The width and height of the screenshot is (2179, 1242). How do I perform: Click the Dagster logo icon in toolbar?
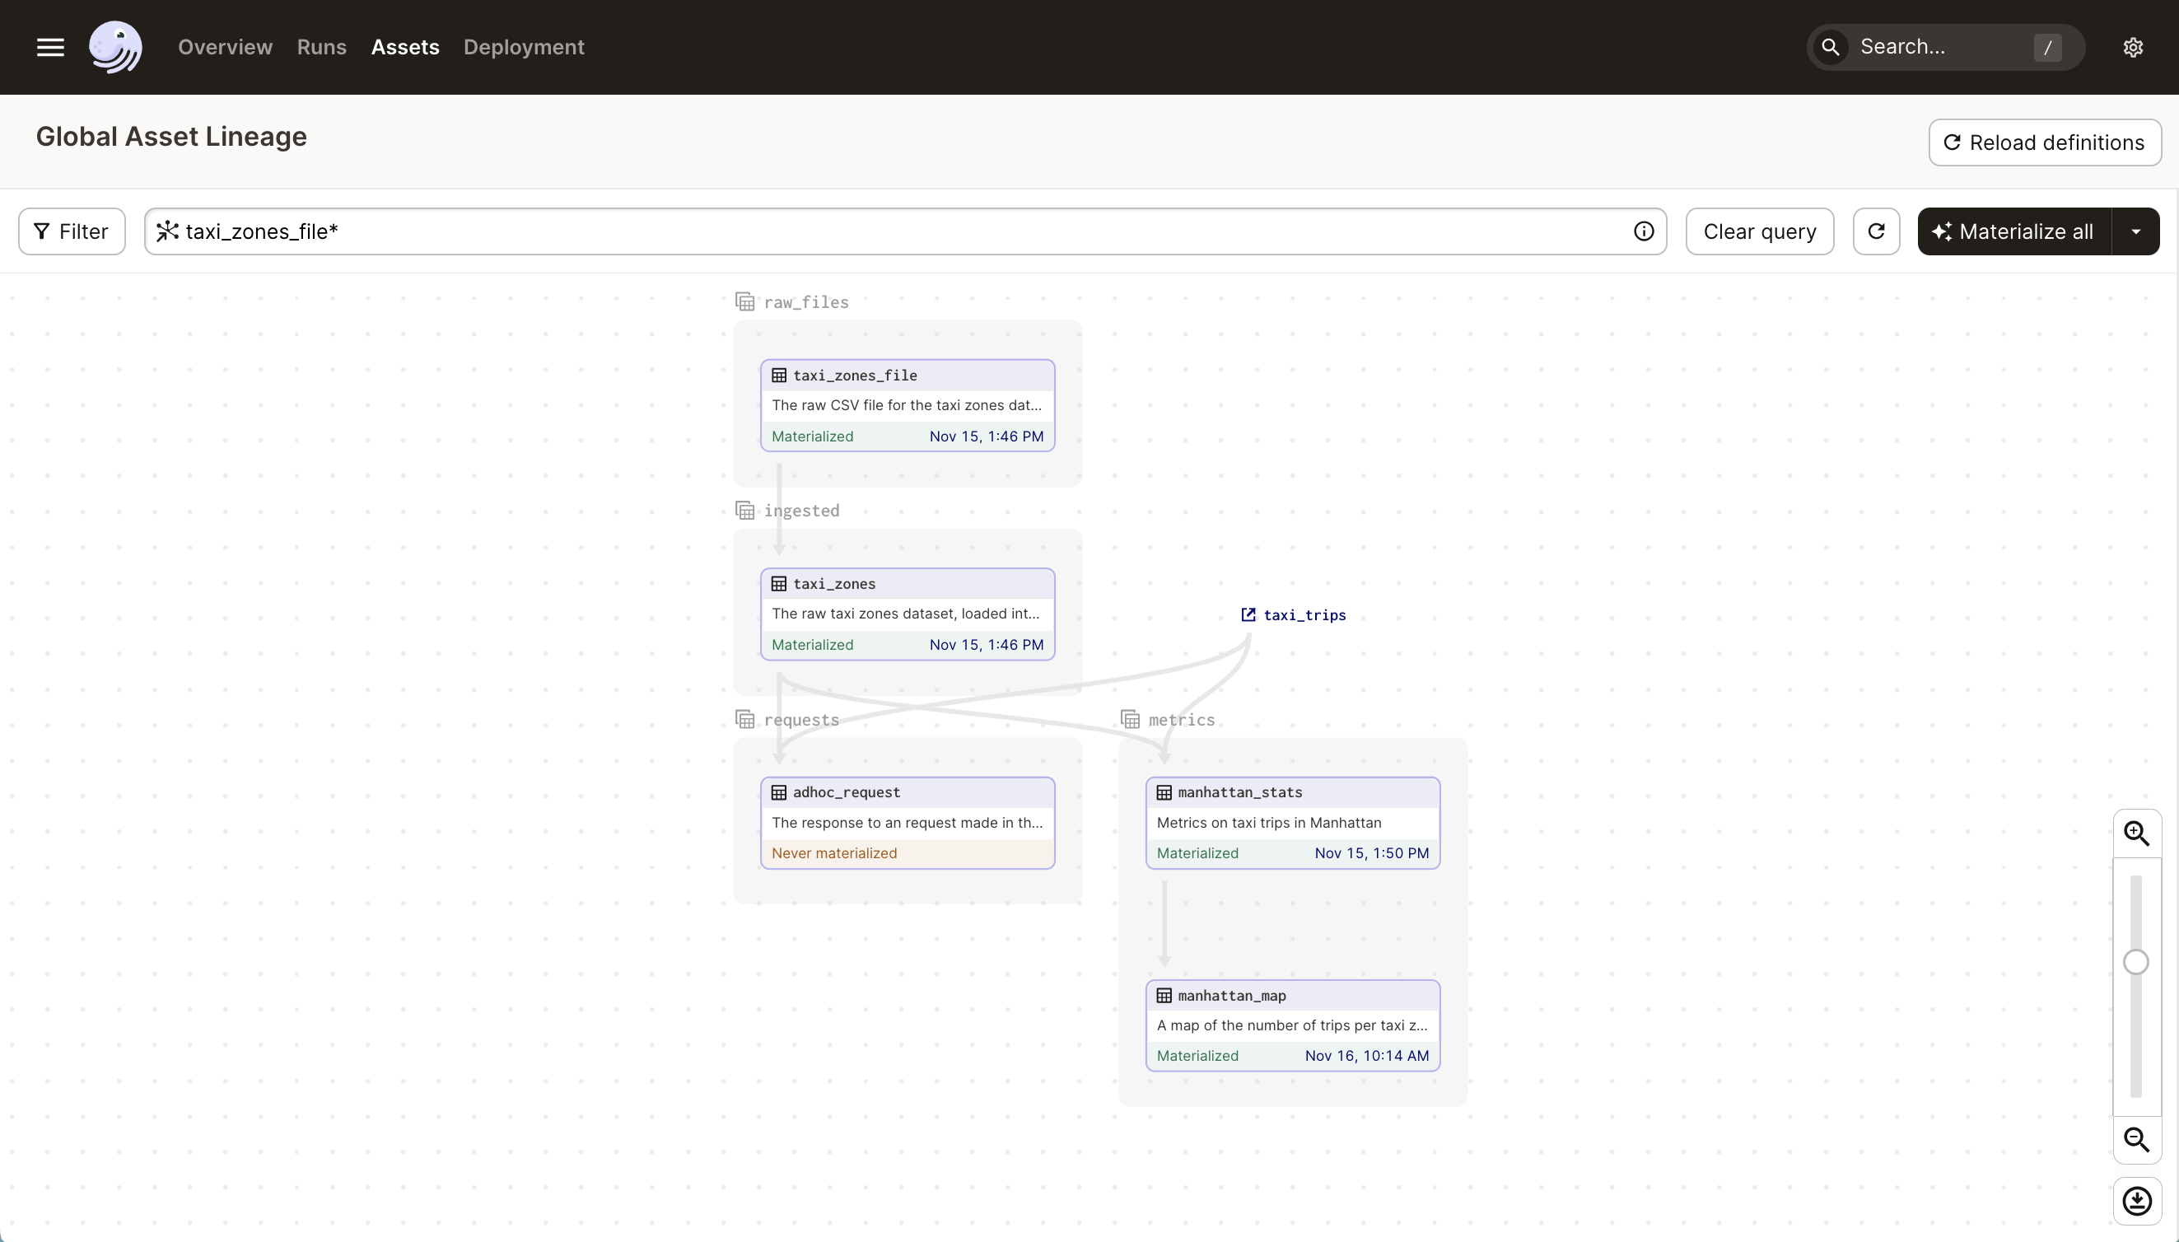click(x=114, y=46)
